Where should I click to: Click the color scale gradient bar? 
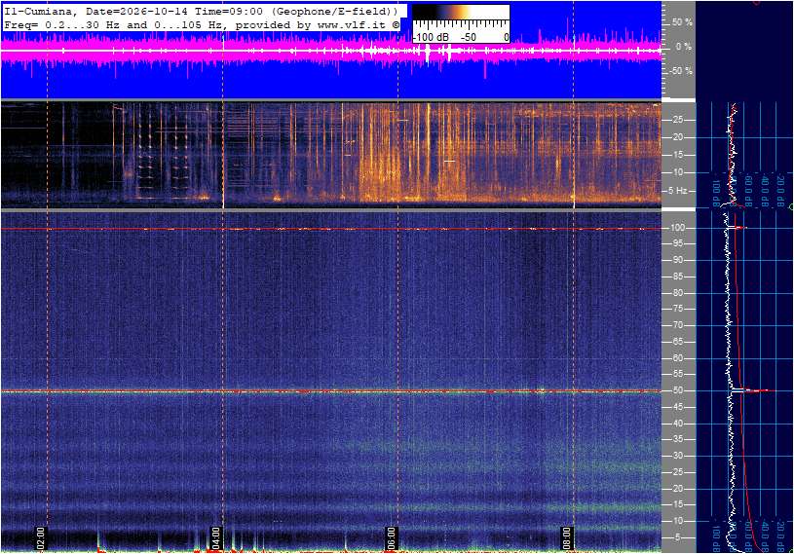click(x=461, y=12)
